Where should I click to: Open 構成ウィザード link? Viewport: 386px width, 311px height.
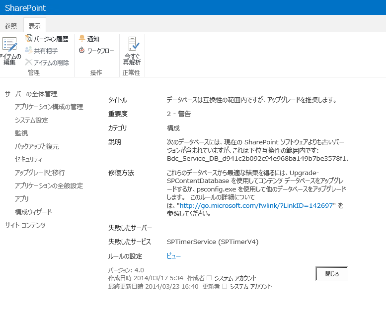pyautogui.click(x=33, y=212)
